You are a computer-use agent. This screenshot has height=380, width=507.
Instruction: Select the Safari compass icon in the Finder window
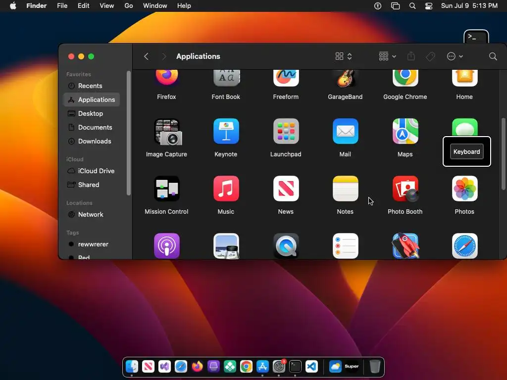pyautogui.click(x=464, y=246)
